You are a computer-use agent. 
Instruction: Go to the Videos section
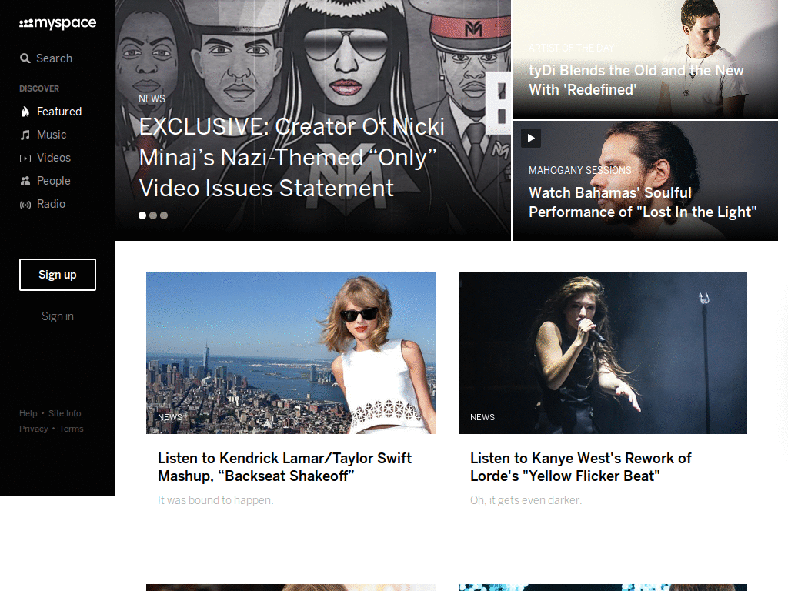pyautogui.click(x=54, y=158)
